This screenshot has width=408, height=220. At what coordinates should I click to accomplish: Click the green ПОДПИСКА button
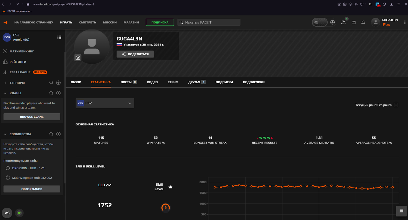(160, 23)
